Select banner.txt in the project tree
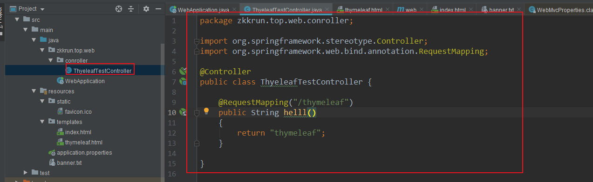 coord(69,162)
